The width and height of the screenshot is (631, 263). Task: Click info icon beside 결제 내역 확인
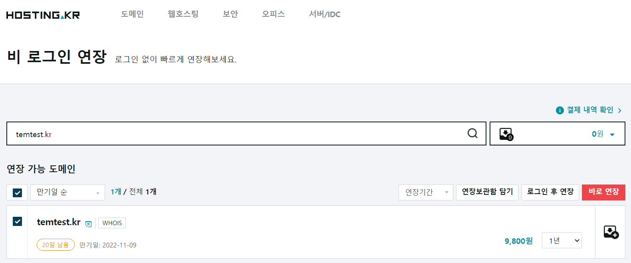[560, 110]
